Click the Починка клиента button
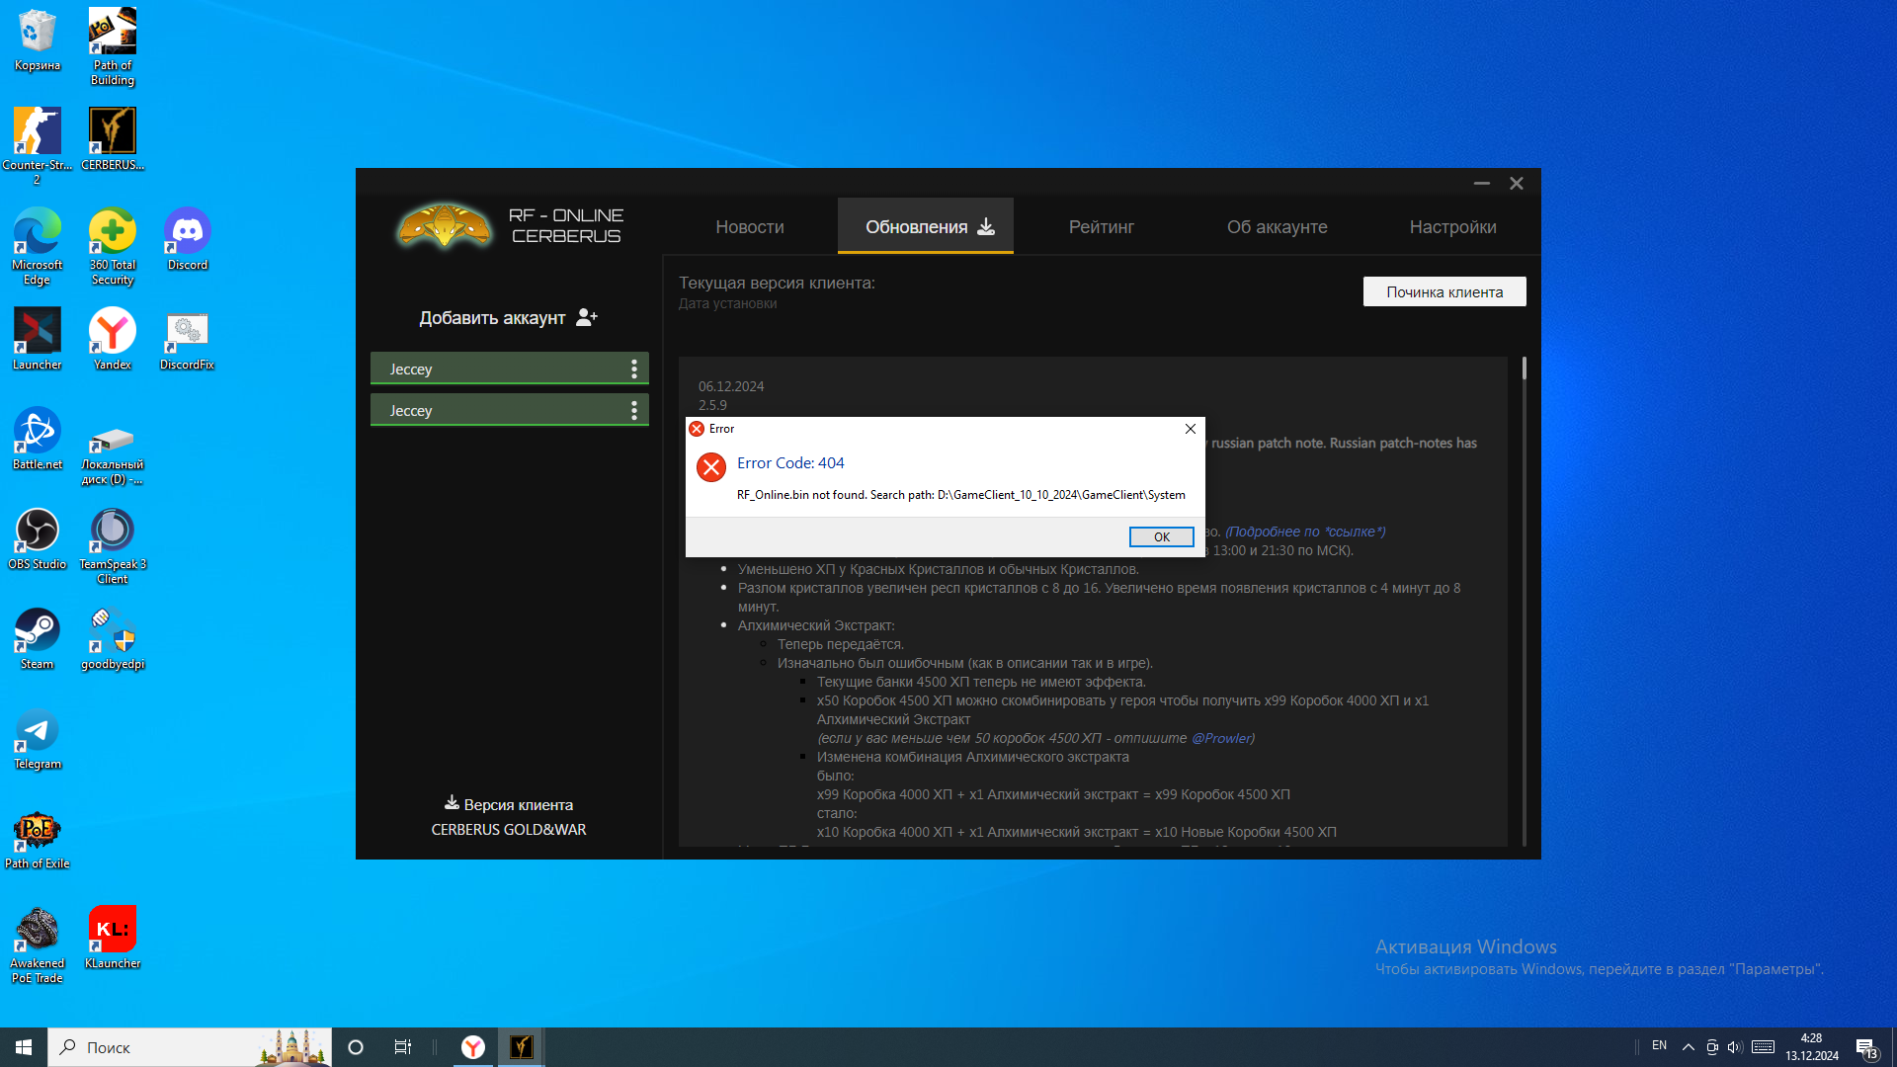This screenshot has height=1067, width=1897. [x=1444, y=291]
